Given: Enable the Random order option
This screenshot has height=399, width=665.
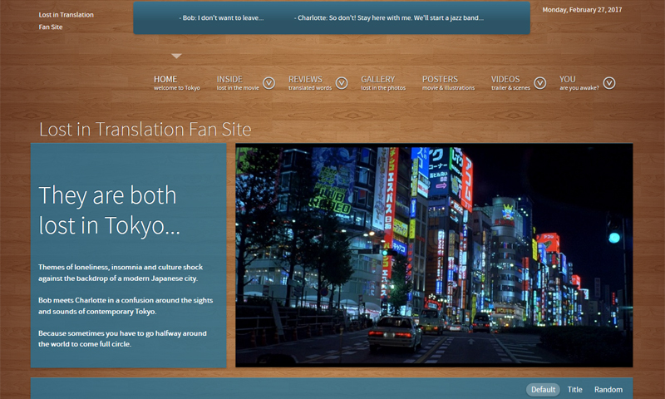Looking at the screenshot, I should coord(608,390).
